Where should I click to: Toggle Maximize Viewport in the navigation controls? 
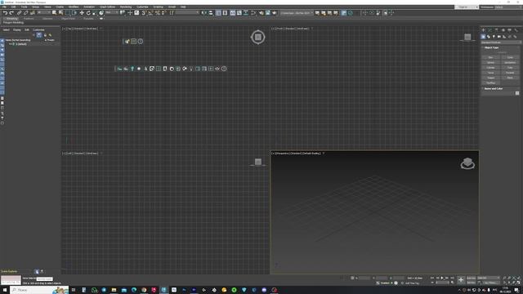click(x=519, y=283)
